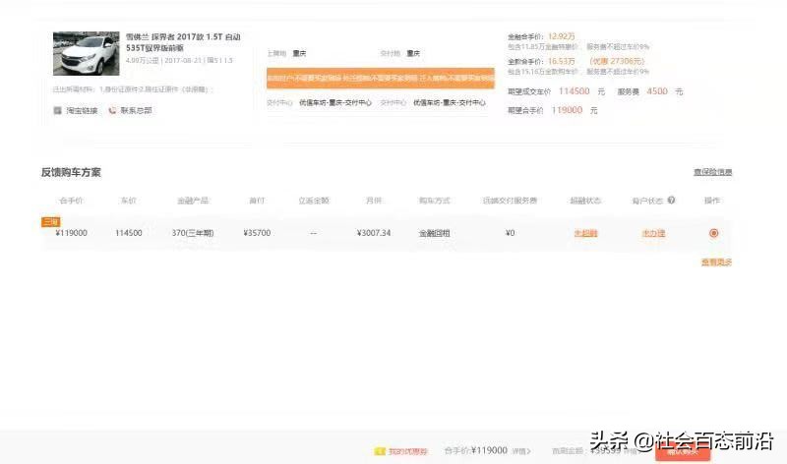Click the 联系总部 phone icon
787x464 pixels.
(x=112, y=110)
